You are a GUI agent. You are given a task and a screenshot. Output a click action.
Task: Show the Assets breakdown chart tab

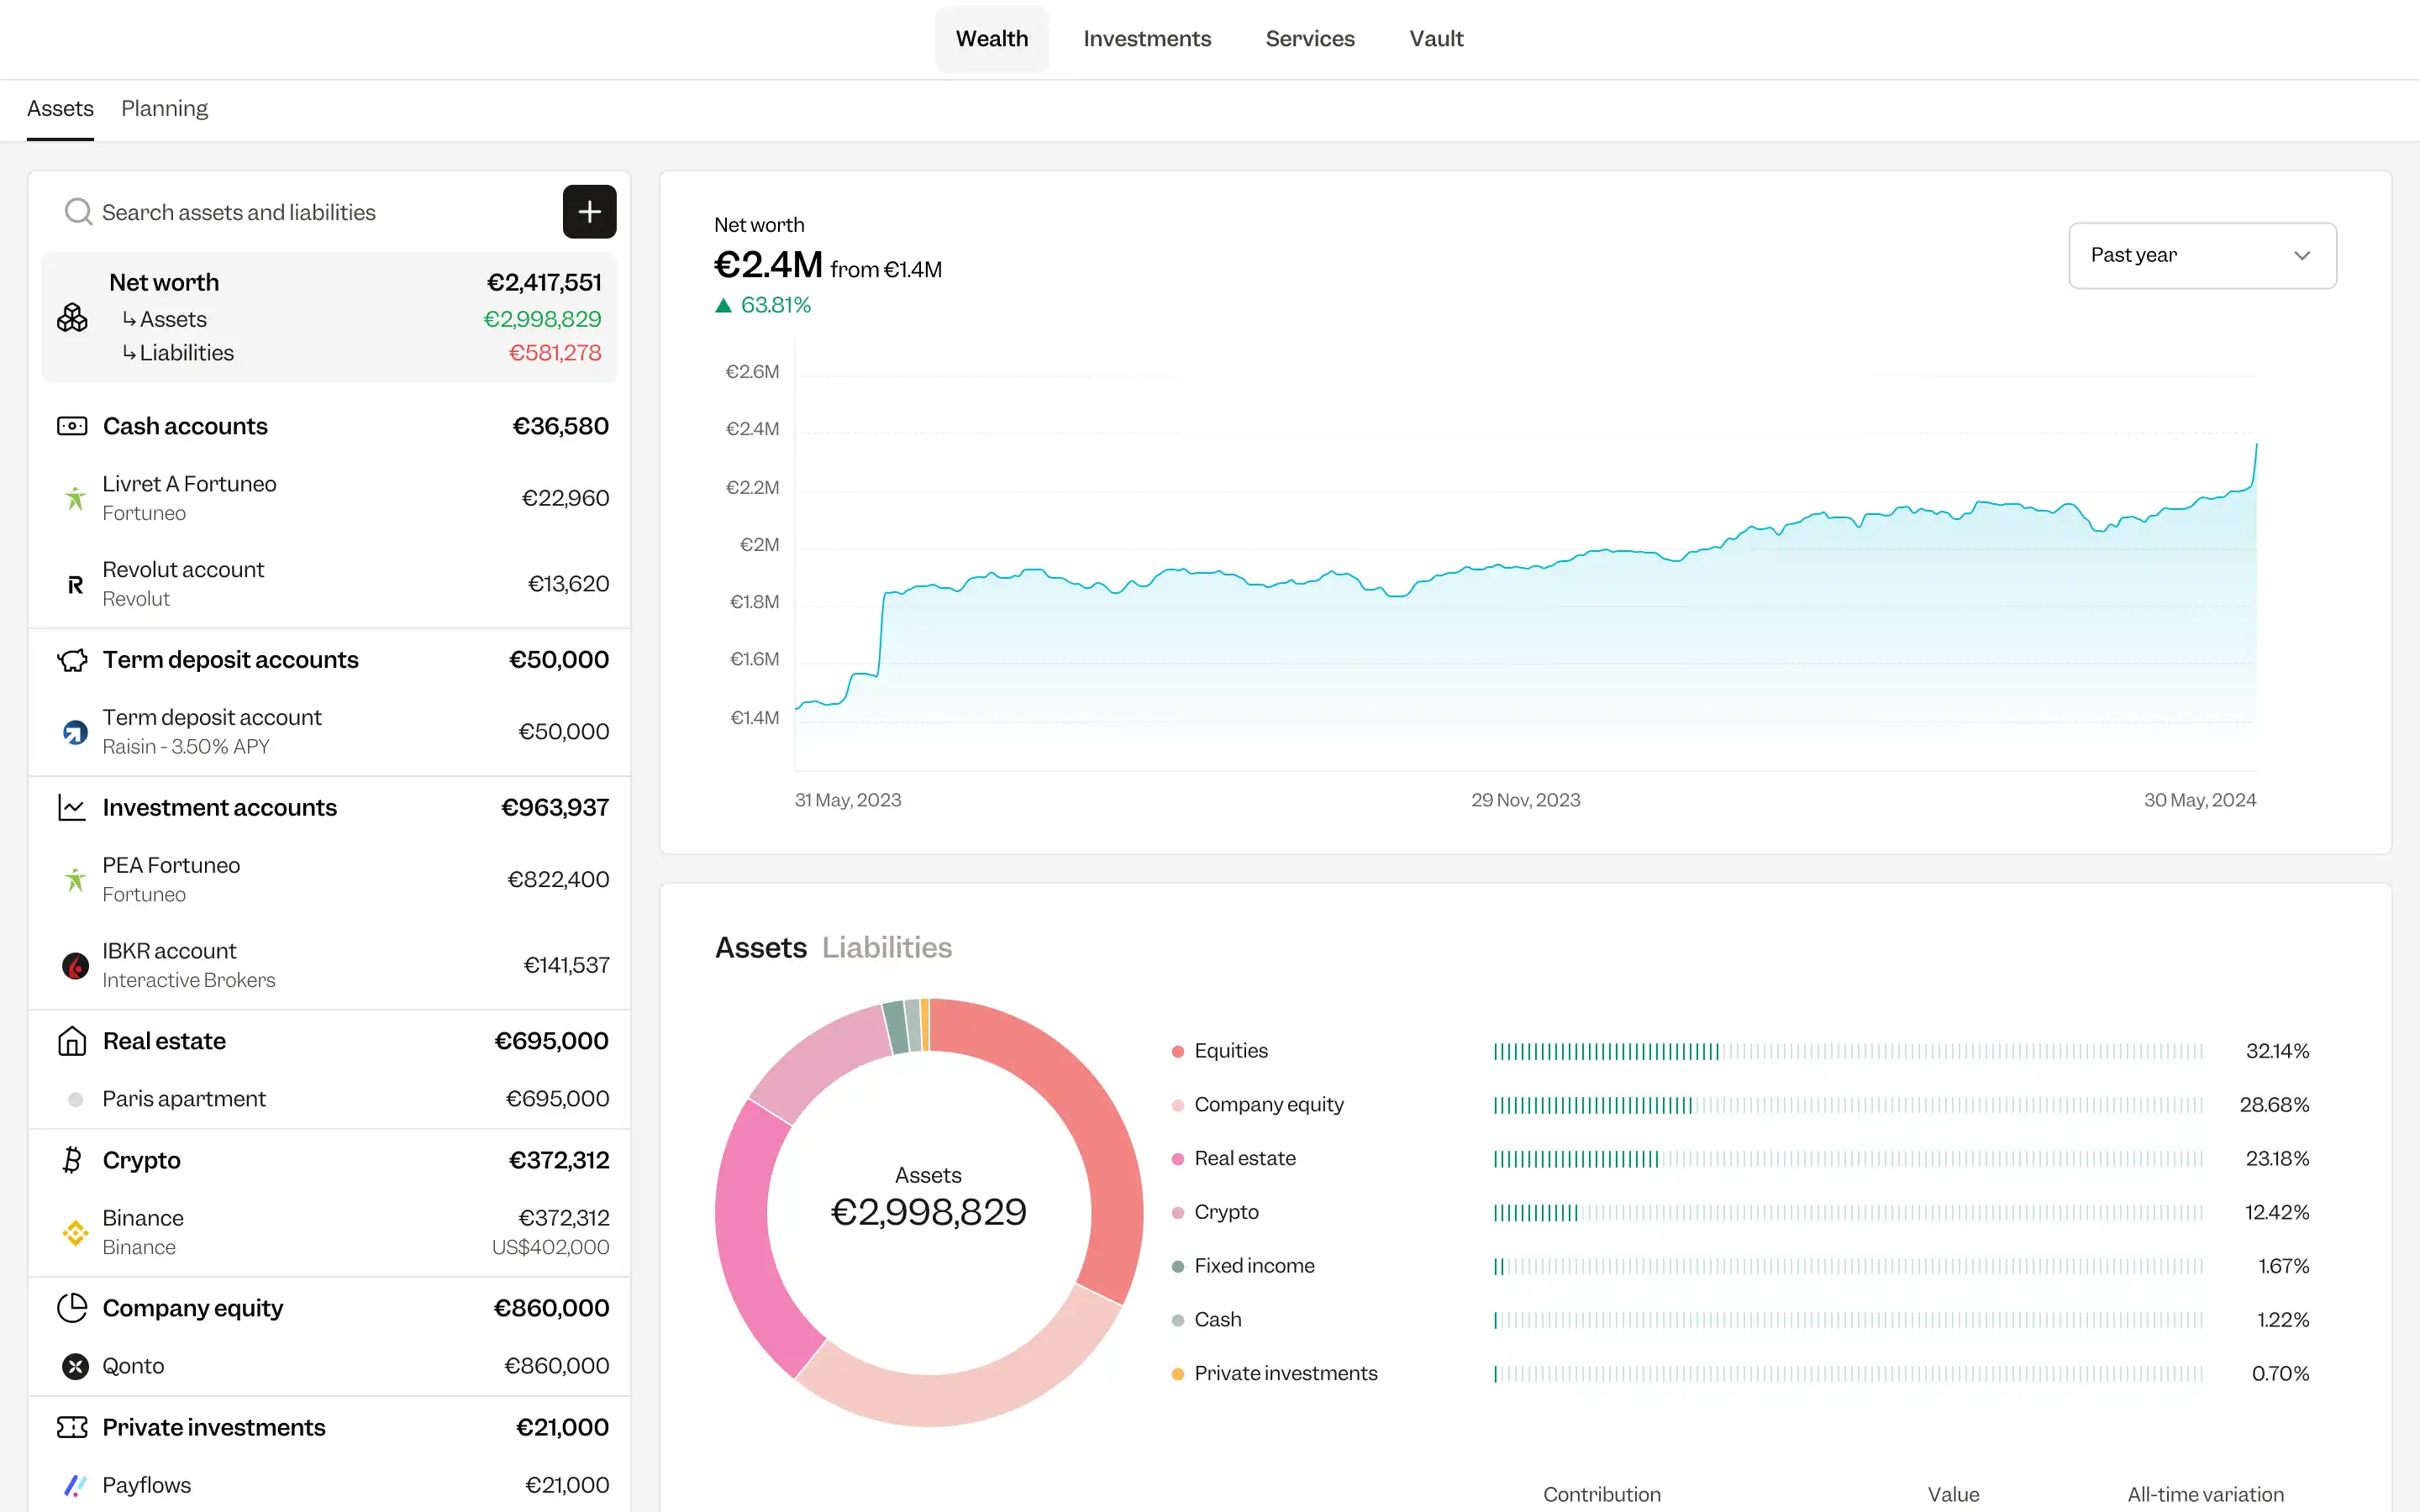coord(761,947)
